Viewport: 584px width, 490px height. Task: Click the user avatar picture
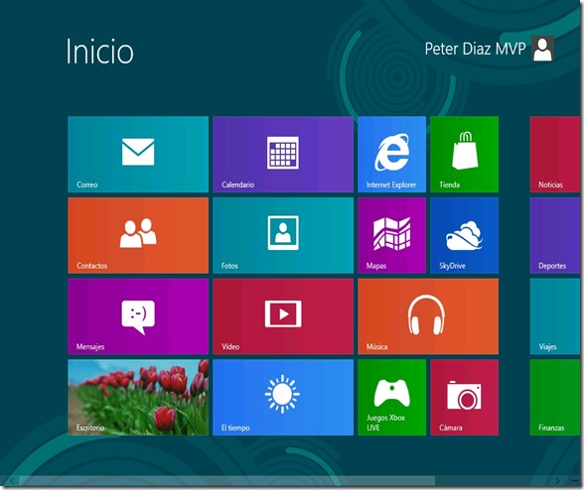pos(542,49)
